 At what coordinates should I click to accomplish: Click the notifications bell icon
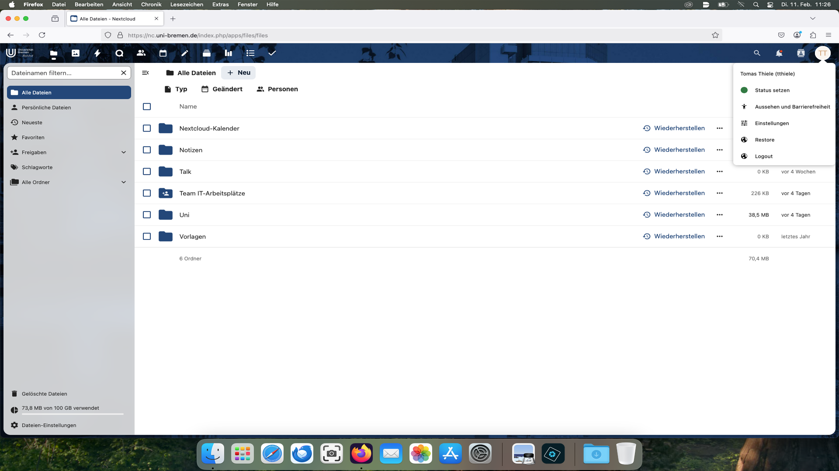[779, 53]
